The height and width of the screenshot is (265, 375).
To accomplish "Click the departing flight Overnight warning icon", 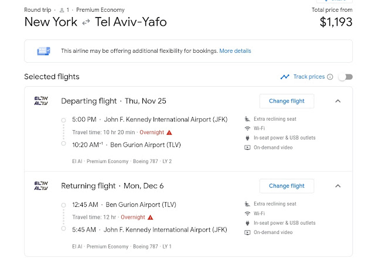I will [169, 132].
